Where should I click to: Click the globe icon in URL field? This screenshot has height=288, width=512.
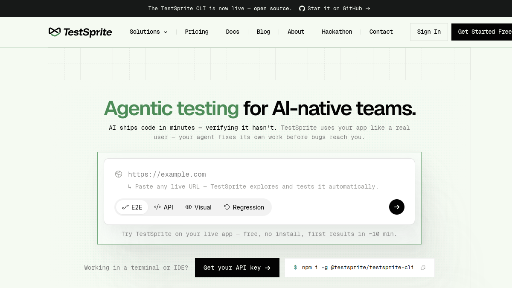[119, 174]
